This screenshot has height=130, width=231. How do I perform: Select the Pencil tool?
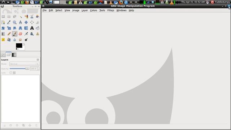pyautogui.click(x=9, y=34)
